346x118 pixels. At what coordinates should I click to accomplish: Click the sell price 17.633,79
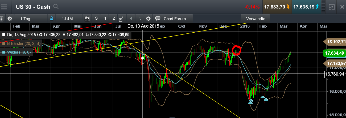tap(277, 7)
